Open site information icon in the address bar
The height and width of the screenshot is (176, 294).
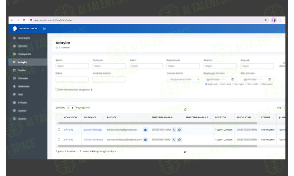click(x=31, y=20)
